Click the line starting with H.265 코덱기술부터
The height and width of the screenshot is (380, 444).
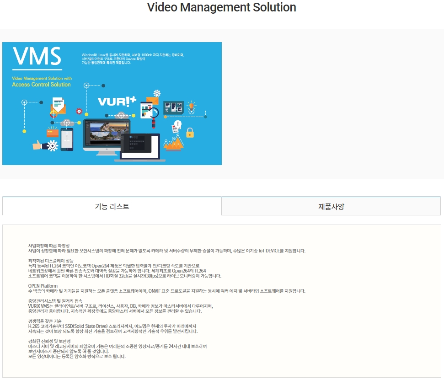(x=112, y=326)
